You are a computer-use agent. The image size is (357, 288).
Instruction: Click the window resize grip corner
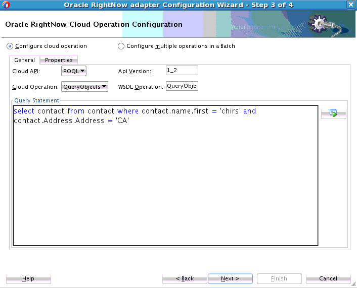(353, 284)
